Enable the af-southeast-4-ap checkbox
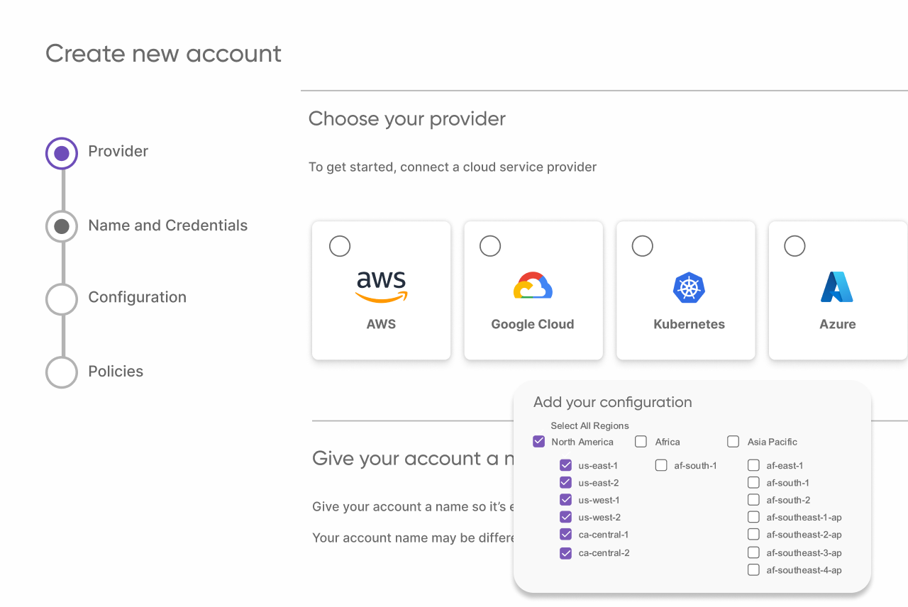908x607 pixels. pyautogui.click(x=753, y=569)
